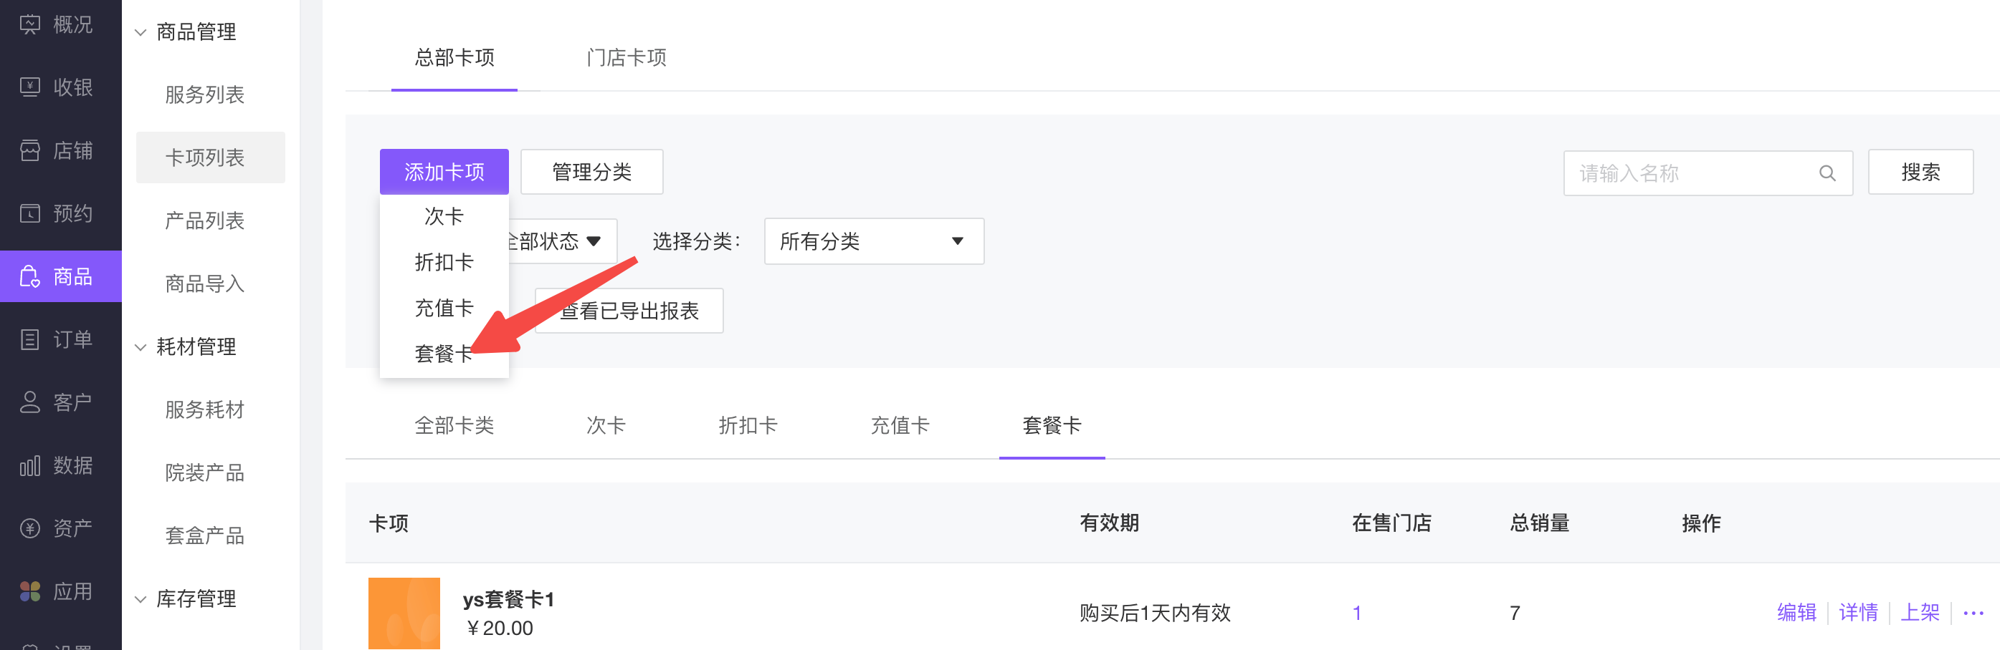The width and height of the screenshot is (2000, 650).
Task: Select the 充值卡 card type tab
Action: 899,425
